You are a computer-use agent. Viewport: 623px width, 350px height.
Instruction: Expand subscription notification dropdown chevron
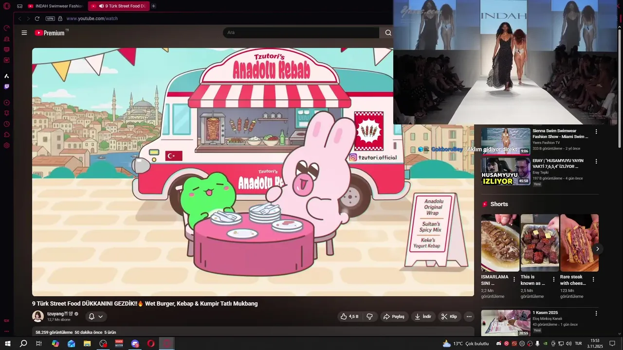[101, 316]
